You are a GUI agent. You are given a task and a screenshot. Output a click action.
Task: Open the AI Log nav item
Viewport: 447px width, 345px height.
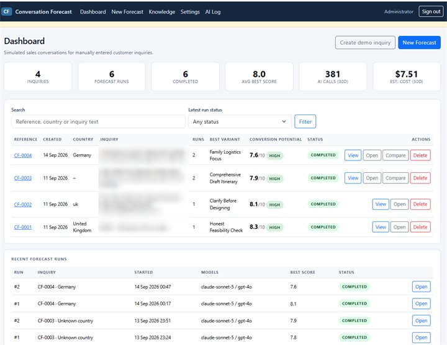(x=213, y=12)
